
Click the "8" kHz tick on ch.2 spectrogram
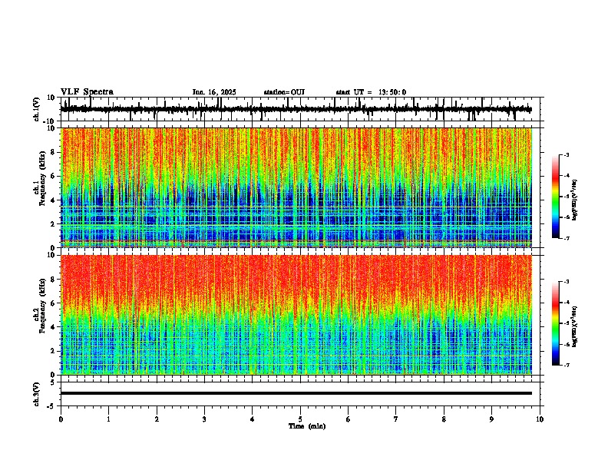tap(53, 280)
